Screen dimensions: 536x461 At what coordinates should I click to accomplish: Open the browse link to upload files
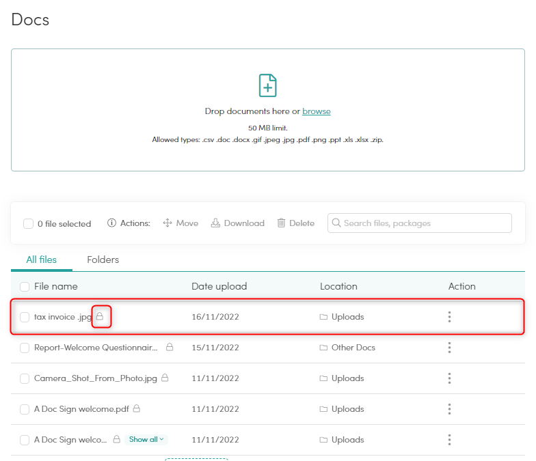[316, 111]
